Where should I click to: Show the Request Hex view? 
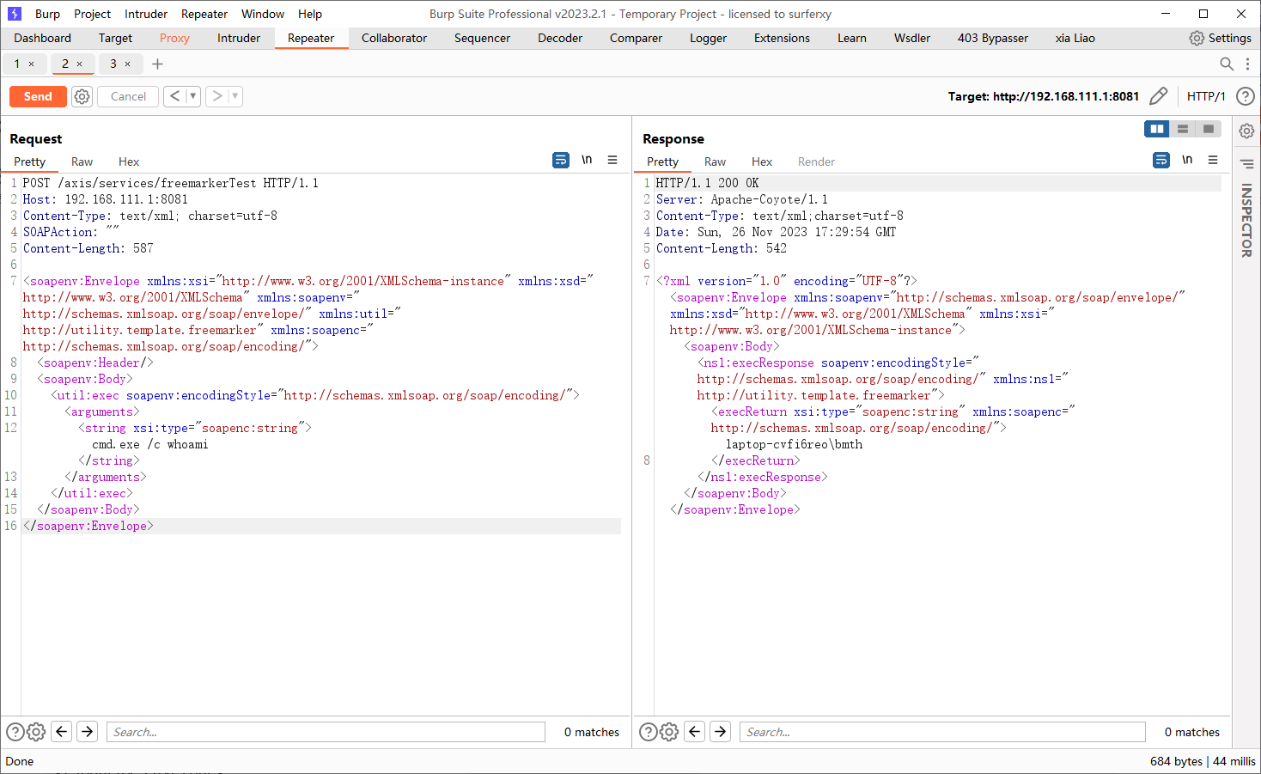pyautogui.click(x=129, y=162)
